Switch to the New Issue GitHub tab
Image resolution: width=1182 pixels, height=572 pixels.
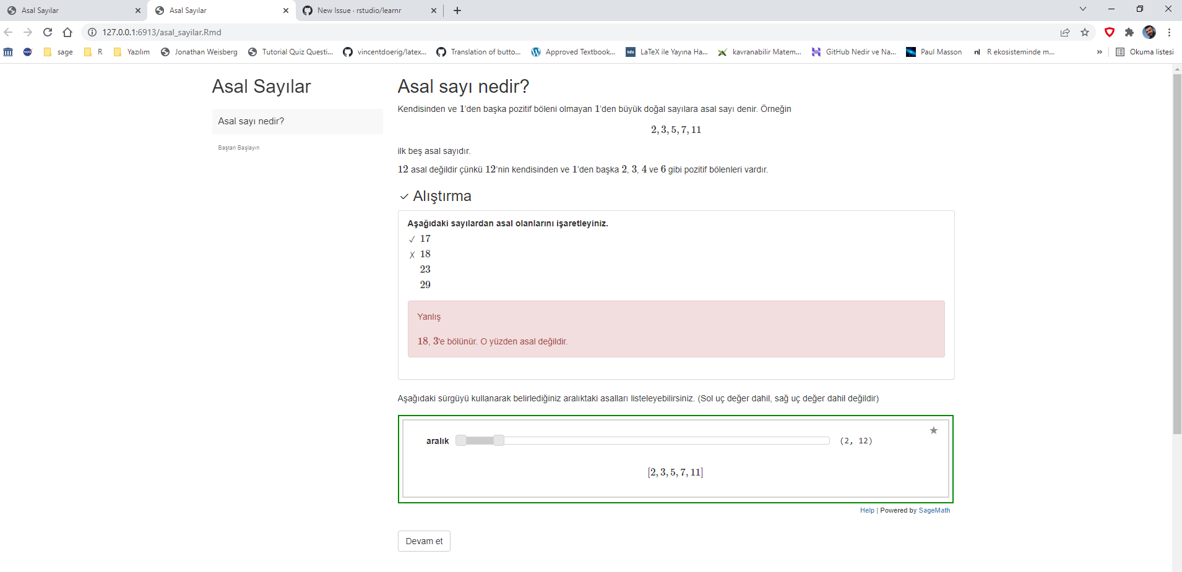pyautogui.click(x=359, y=11)
